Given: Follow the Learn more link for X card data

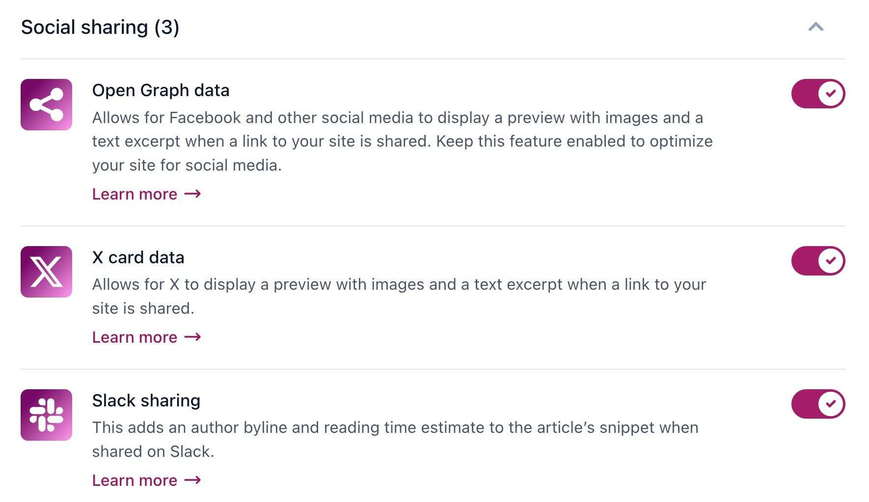Looking at the screenshot, I should coord(135,337).
